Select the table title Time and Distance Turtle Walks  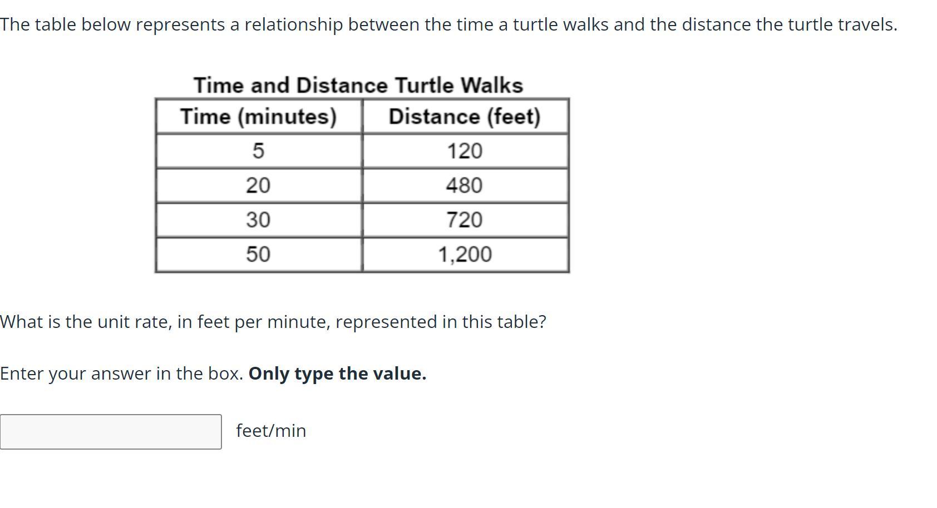pos(358,86)
